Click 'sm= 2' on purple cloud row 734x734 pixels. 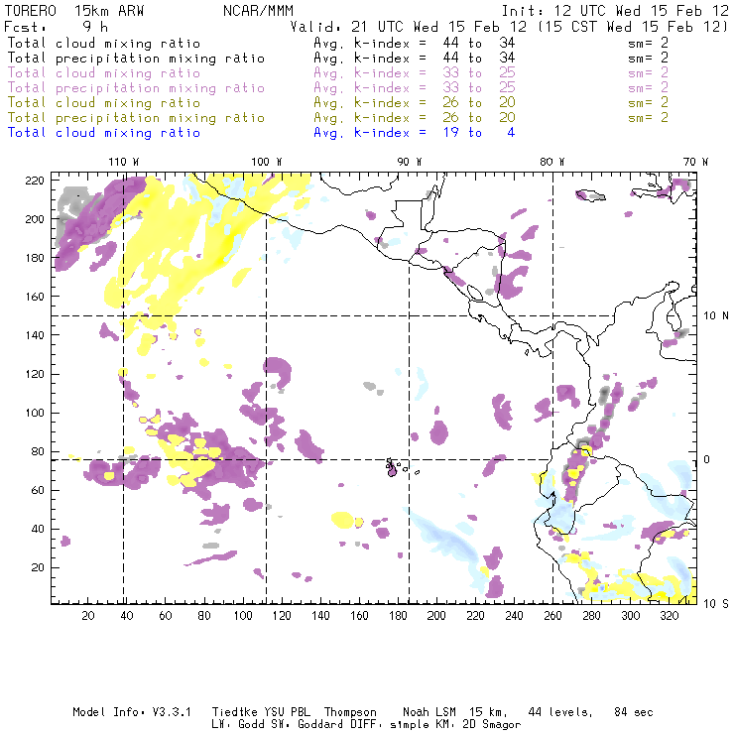coord(648,73)
